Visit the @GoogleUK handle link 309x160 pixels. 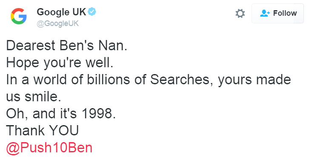58,23
